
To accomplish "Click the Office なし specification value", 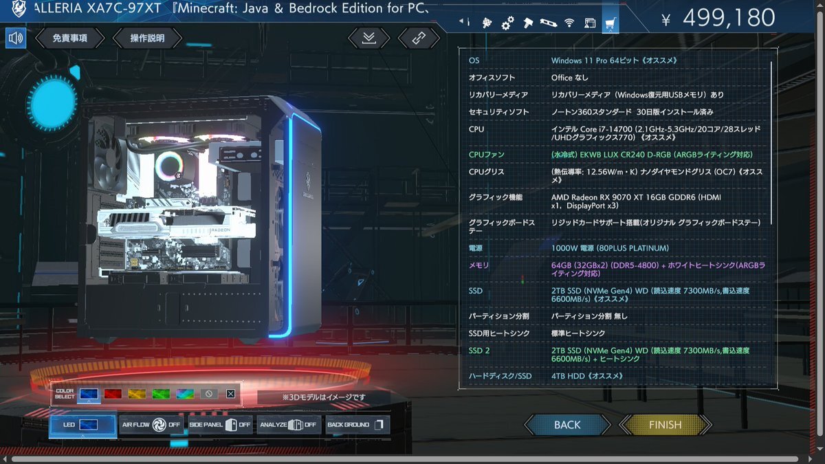I will tap(570, 78).
